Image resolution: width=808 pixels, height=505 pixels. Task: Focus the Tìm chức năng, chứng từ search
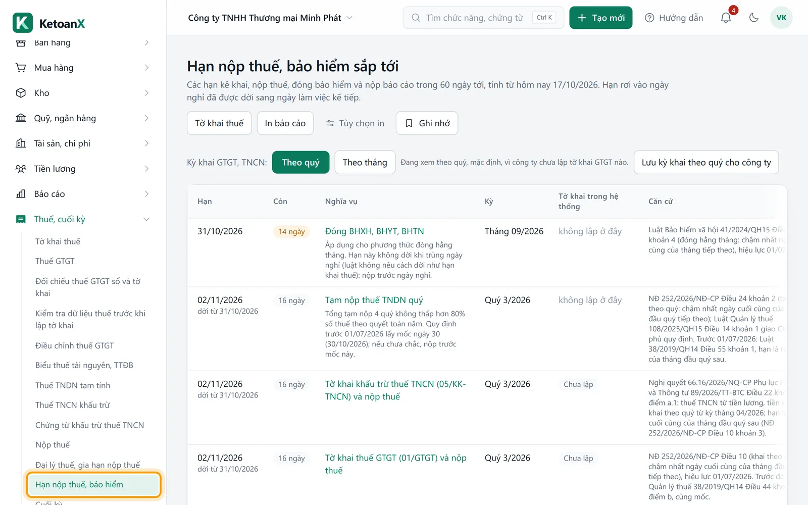coord(483,18)
